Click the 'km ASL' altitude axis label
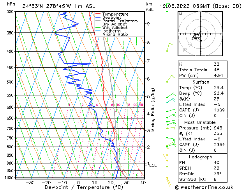The height and width of the screenshot is (190, 245). coord(150,7)
